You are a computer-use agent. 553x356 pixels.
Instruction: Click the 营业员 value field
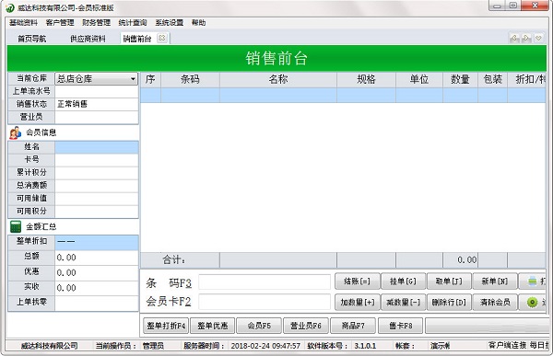[x=97, y=117]
